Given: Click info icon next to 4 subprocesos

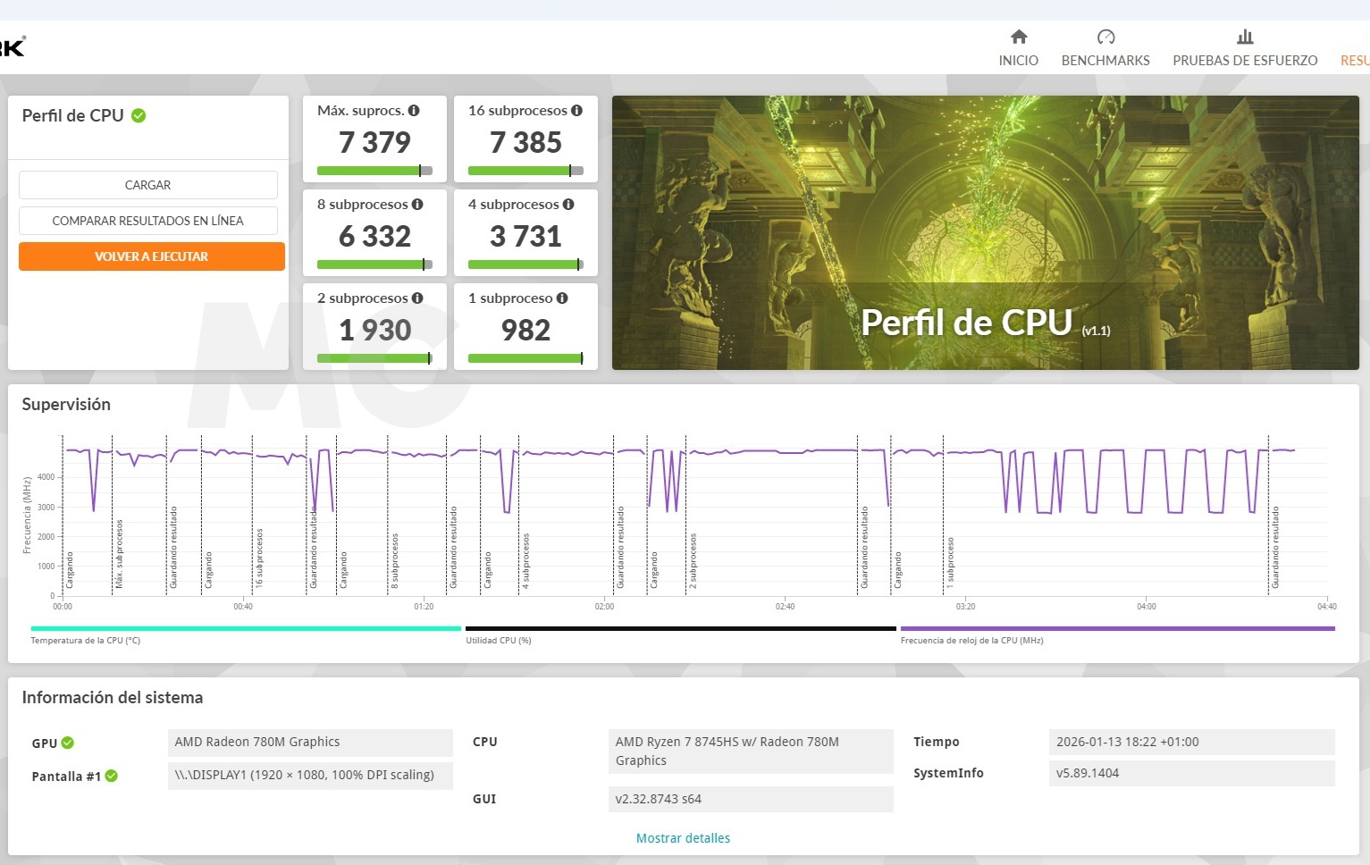Looking at the screenshot, I should pos(568,205).
